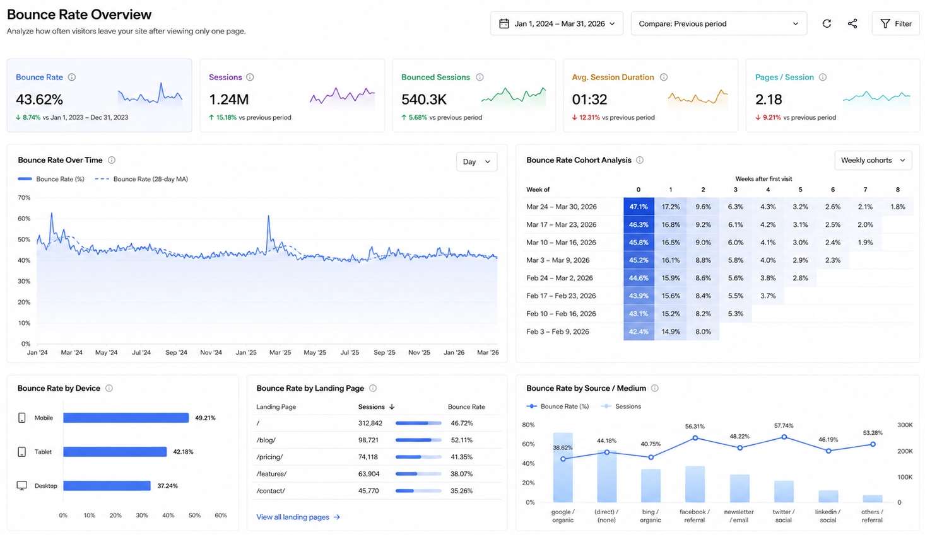
Task: Click the info icon next to Bounced Sessions
Action: [x=480, y=77]
